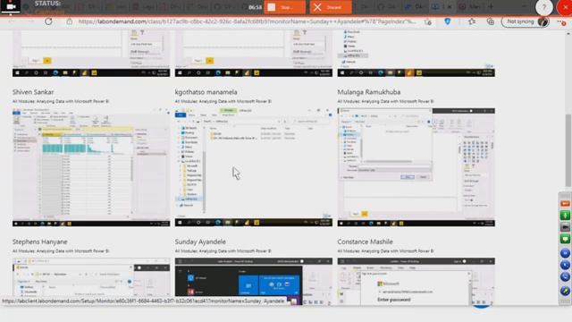Viewport: 572px width, 322px height.
Task: Open Shiven Sankar's lab screen thumbnail
Action: pos(91,167)
